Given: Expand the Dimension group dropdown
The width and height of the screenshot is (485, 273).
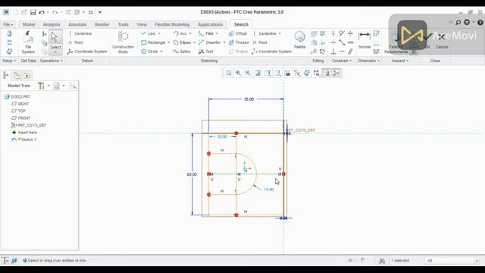Looking at the screenshot, I should (x=369, y=61).
